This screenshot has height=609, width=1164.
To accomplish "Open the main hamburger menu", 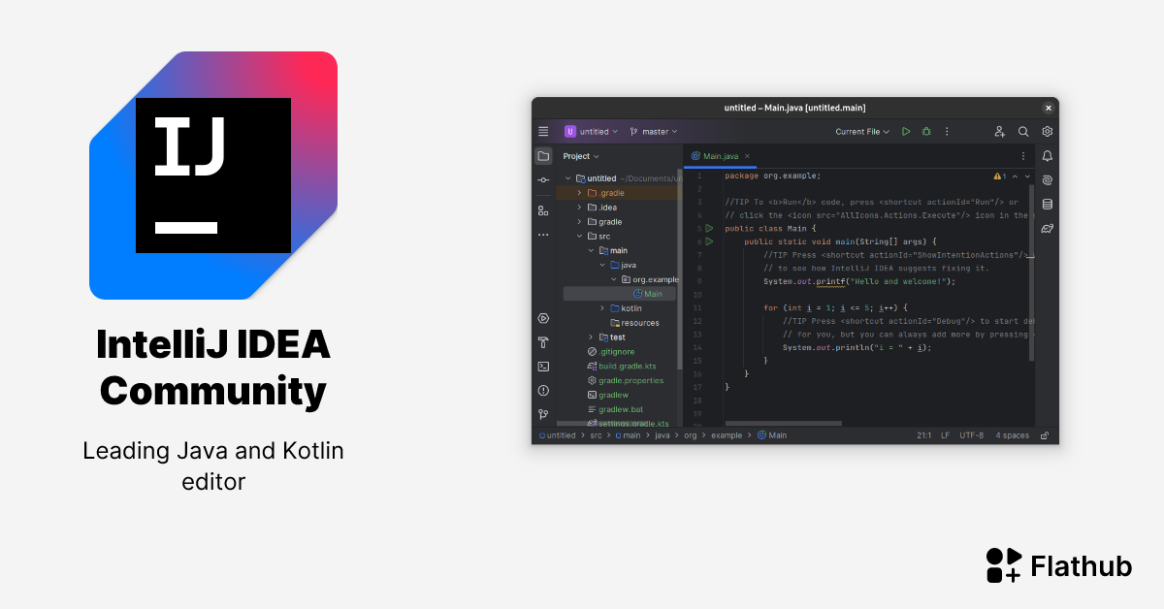I will click(x=543, y=131).
